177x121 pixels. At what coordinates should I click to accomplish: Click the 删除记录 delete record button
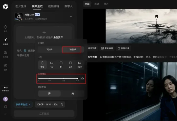123,48
